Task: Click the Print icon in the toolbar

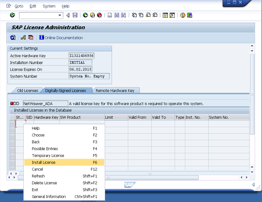Action: point(110,15)
